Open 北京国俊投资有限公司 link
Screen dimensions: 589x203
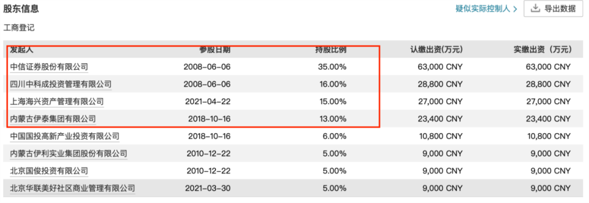pos(49,171)
